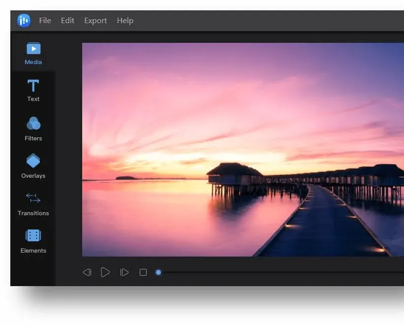Select the Media panel icon
The height and width of the screenshot is (326, 404).
[x=33, y=49]
